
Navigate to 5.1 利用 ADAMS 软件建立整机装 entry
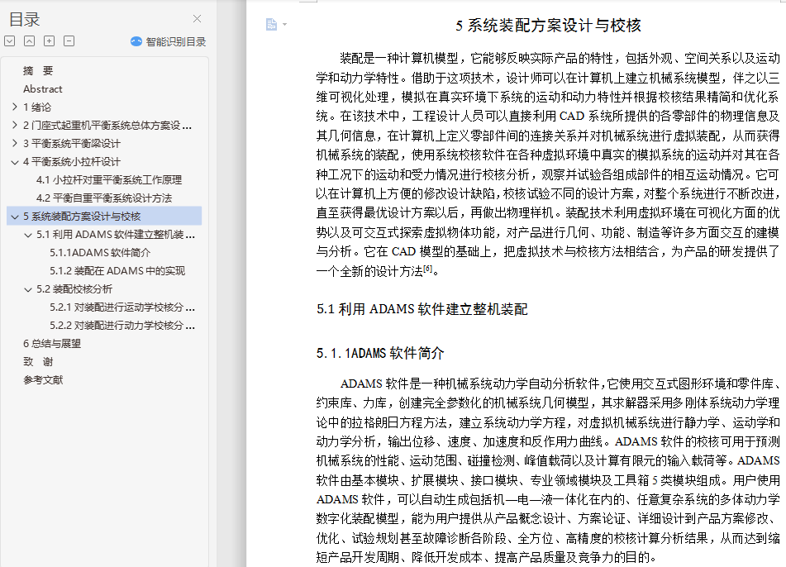(x=115, y=234)
